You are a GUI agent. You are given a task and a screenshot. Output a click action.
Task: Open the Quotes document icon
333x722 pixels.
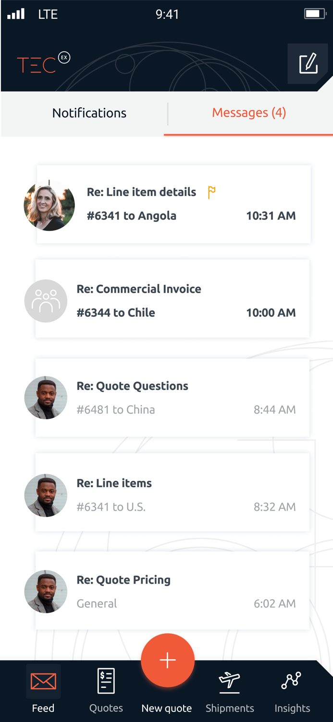click(x=106, y=681)
